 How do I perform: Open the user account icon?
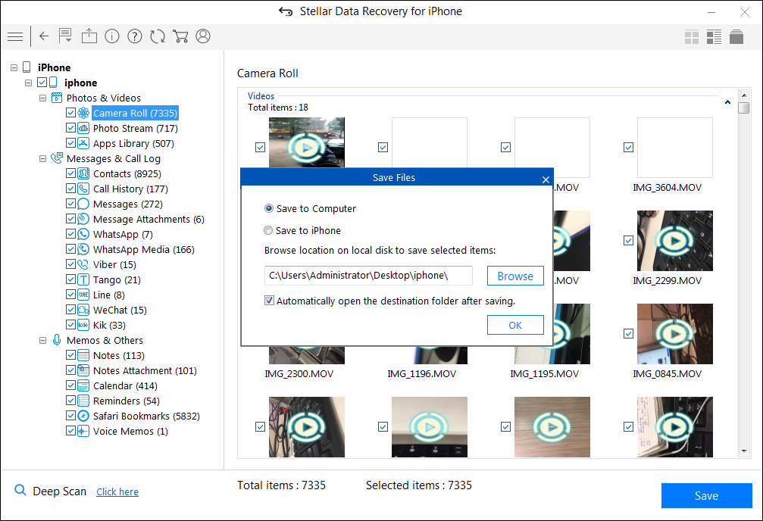[x=203, y=36]
